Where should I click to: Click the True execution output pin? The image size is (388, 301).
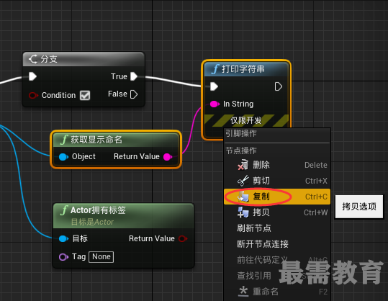[x=134, y=76]
